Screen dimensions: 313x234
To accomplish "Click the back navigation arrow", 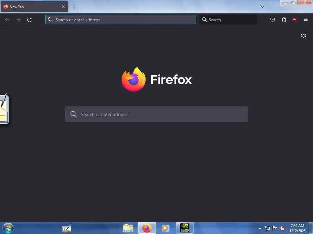I will coord(7,20).
